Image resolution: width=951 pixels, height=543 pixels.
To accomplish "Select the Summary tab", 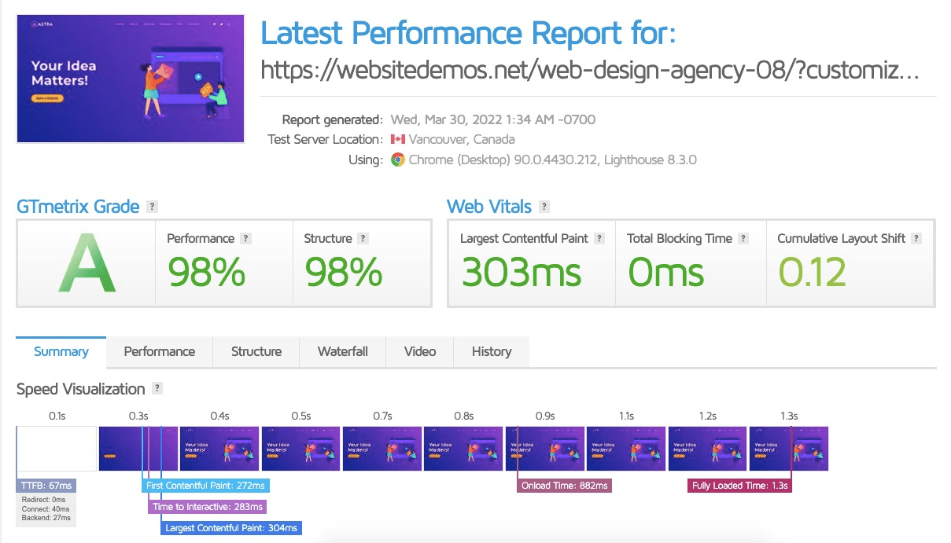I will point(61,352).
